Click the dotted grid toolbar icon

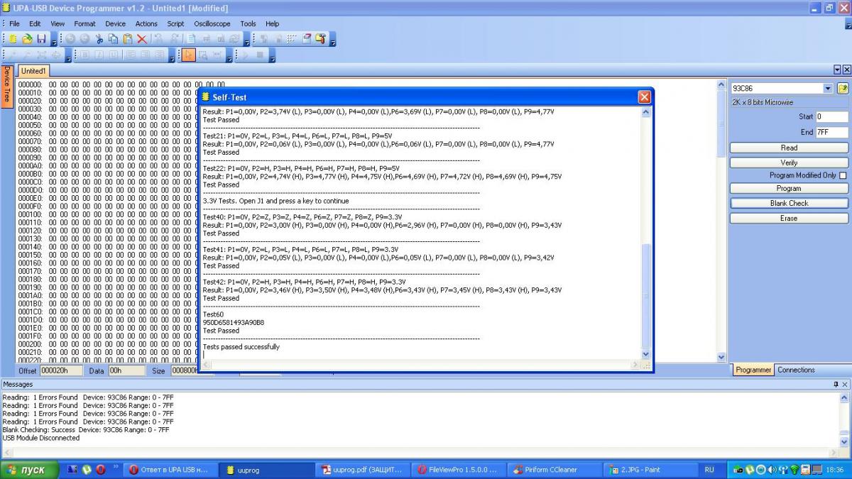pyautogui.click(x=291, y=39)
